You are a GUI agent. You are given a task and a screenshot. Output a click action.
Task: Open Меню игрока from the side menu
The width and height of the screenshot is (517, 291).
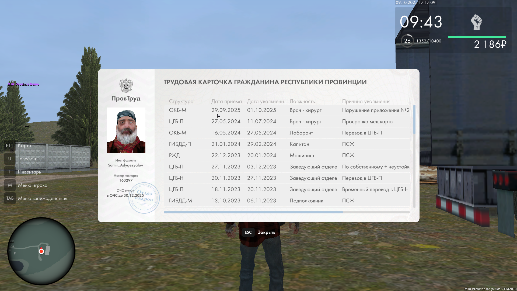pos(32,185)
